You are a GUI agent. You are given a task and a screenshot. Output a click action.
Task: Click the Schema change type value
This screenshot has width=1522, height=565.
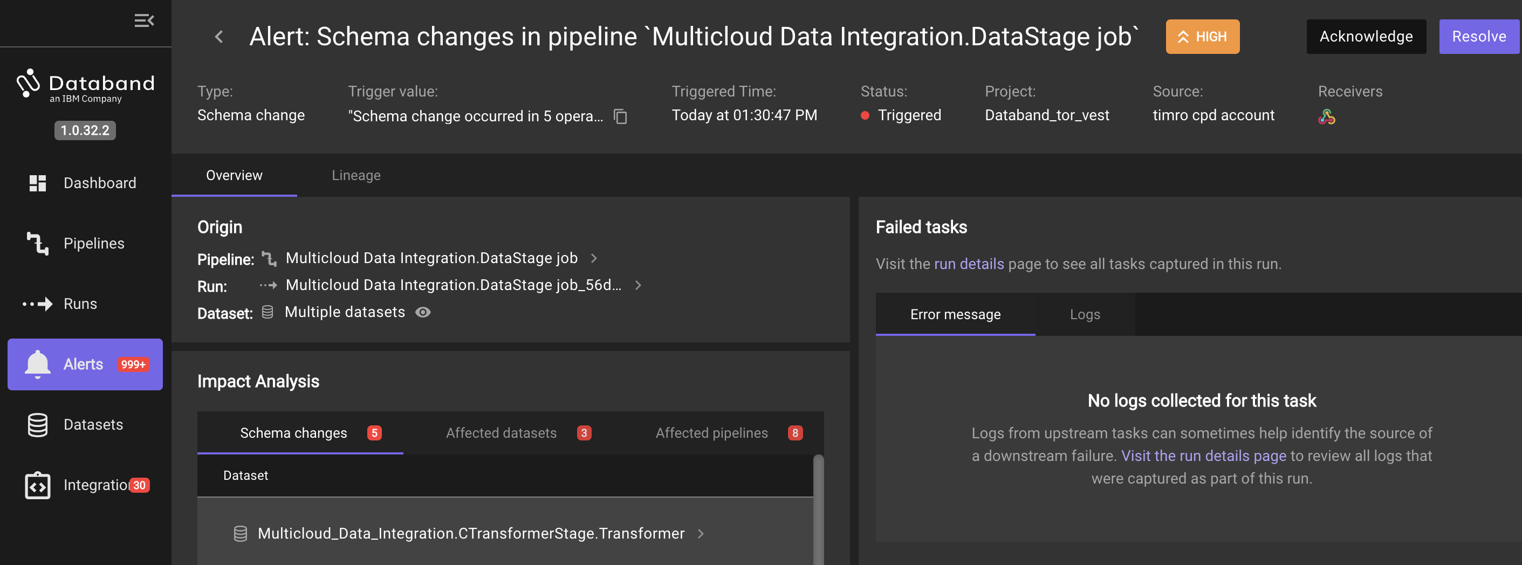(x=251, y=115)
